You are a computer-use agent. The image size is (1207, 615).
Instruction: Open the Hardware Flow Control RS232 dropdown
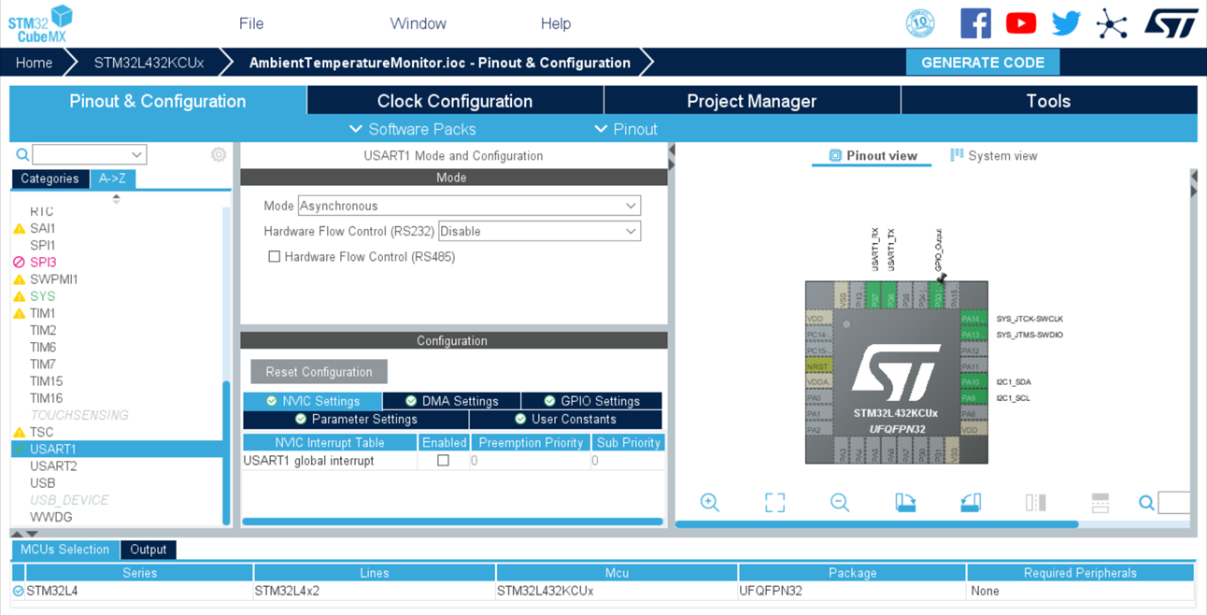point(539,231)
